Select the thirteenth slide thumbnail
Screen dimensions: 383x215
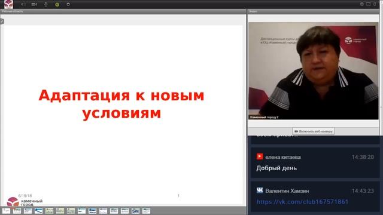(135, 211)
